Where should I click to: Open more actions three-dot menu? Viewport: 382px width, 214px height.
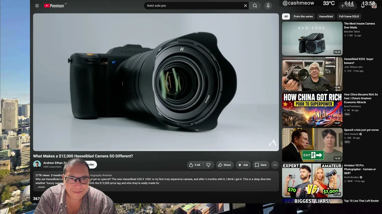[x=275, y=165]
